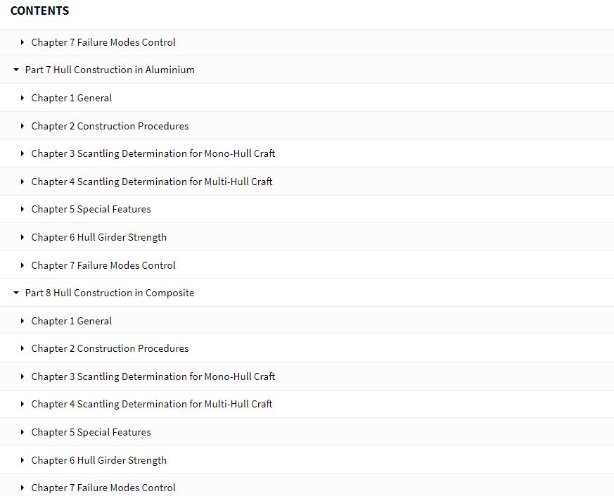The height and width of the screenshot is (501, 614).
Task: Open Part 8 Chapter 4 Scantling Multi-Hull Craft
Action: point(152,404)
